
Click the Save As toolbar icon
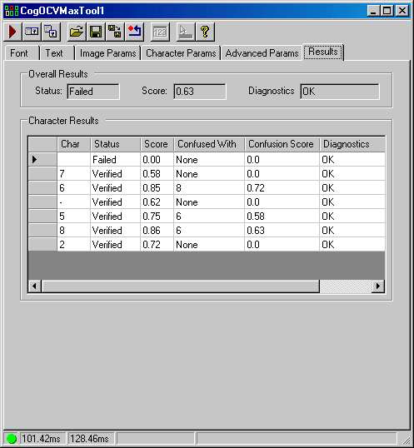115,32
